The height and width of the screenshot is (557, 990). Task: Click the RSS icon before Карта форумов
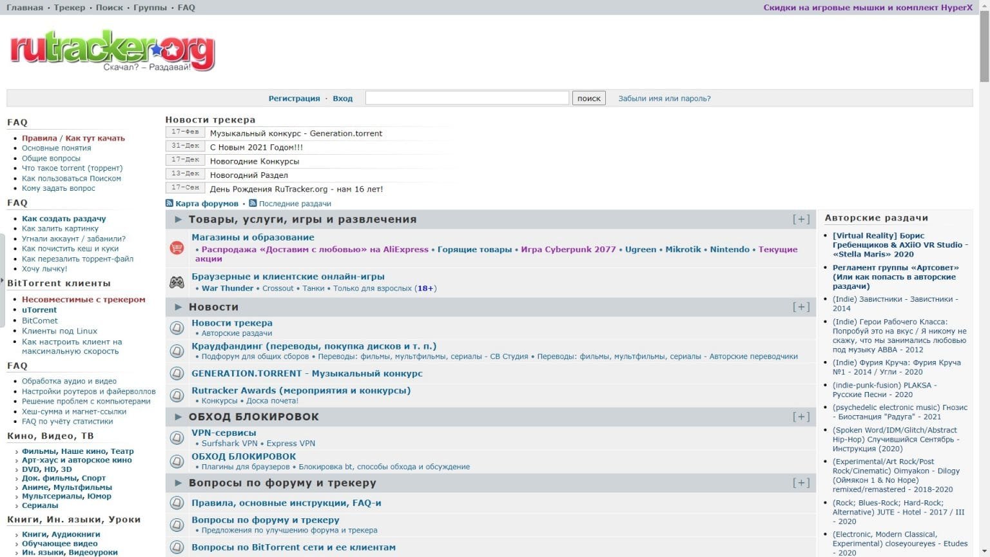pyautogui.click(x=170, y=203)
